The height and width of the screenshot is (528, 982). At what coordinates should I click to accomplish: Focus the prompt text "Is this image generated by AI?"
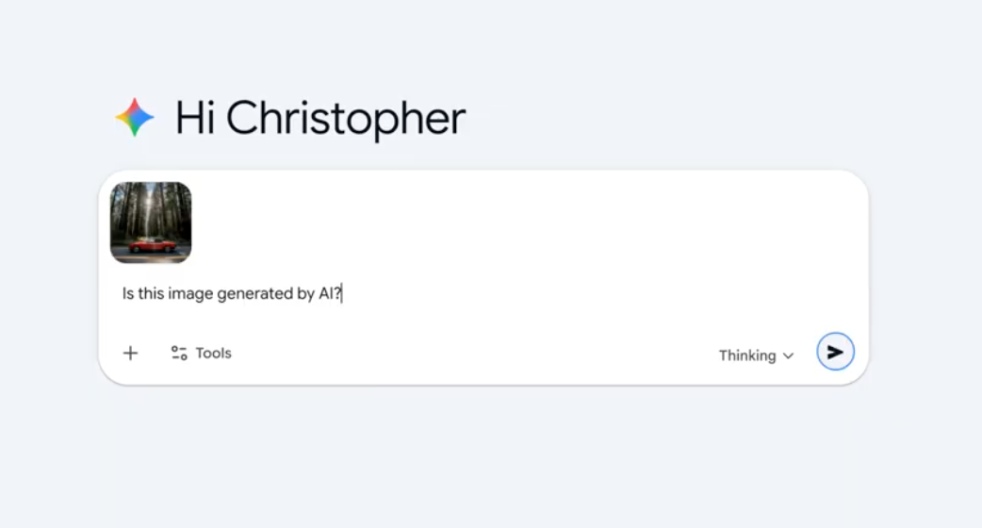tap(232, 294)
